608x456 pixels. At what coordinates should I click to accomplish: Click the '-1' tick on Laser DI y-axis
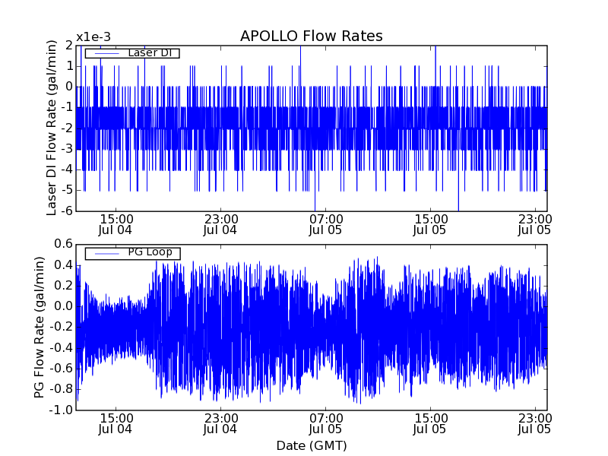(67, 107)
